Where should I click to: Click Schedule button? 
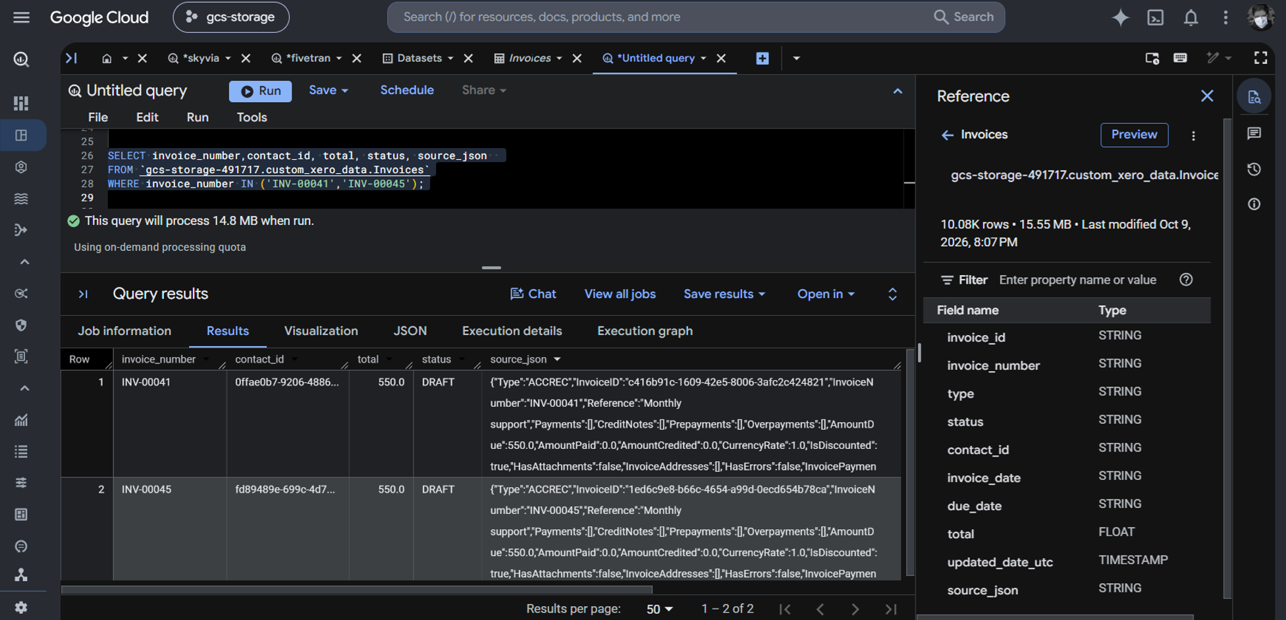tap(407, 90)
